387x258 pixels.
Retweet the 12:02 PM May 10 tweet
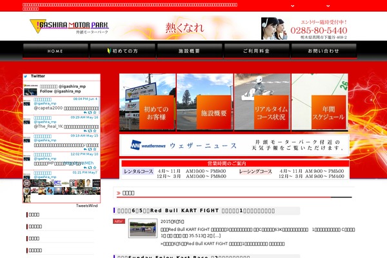pyautogui.click(x=90, y=168)
